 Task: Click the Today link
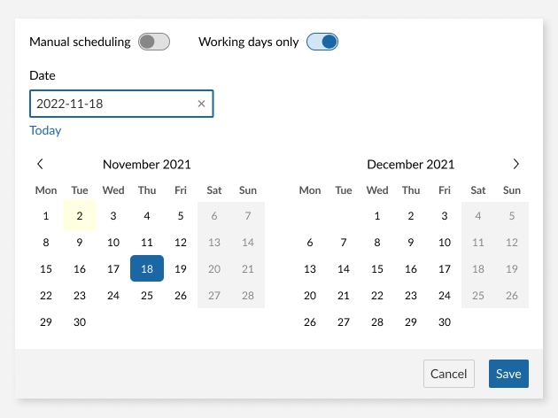click(x=45, y=130)
